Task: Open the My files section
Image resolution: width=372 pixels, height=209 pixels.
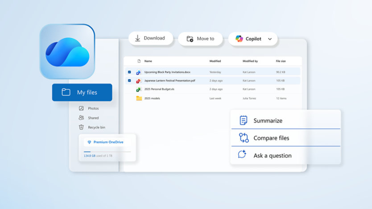Action: coord(82,92)
